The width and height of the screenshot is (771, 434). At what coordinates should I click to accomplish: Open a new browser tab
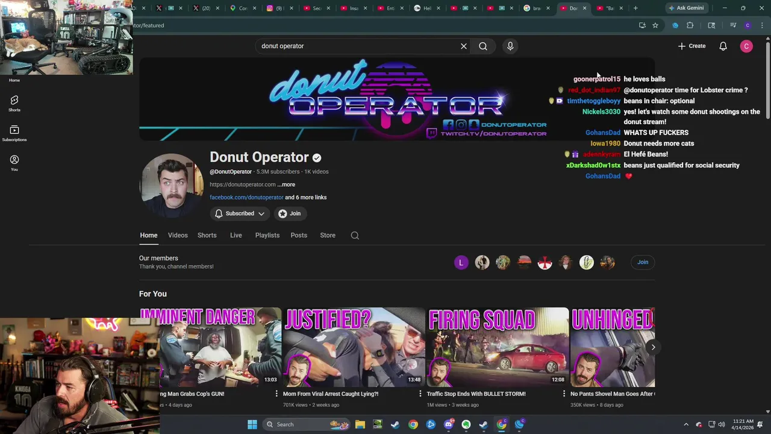pyautogui.click(x=635, y=8)
